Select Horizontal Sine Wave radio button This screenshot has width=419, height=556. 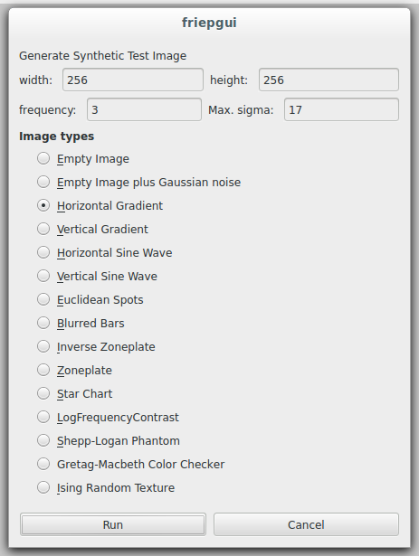tap(43, 252)
